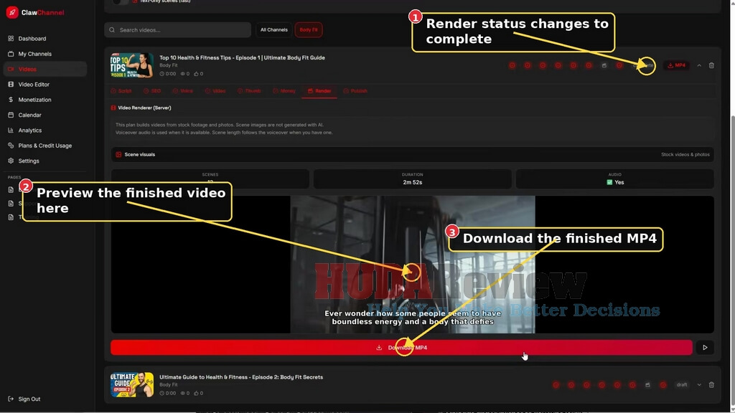Click the title Ultimate Guide to Health & Fitness Episode 2
735x413 pixels.
pos(241,377)
